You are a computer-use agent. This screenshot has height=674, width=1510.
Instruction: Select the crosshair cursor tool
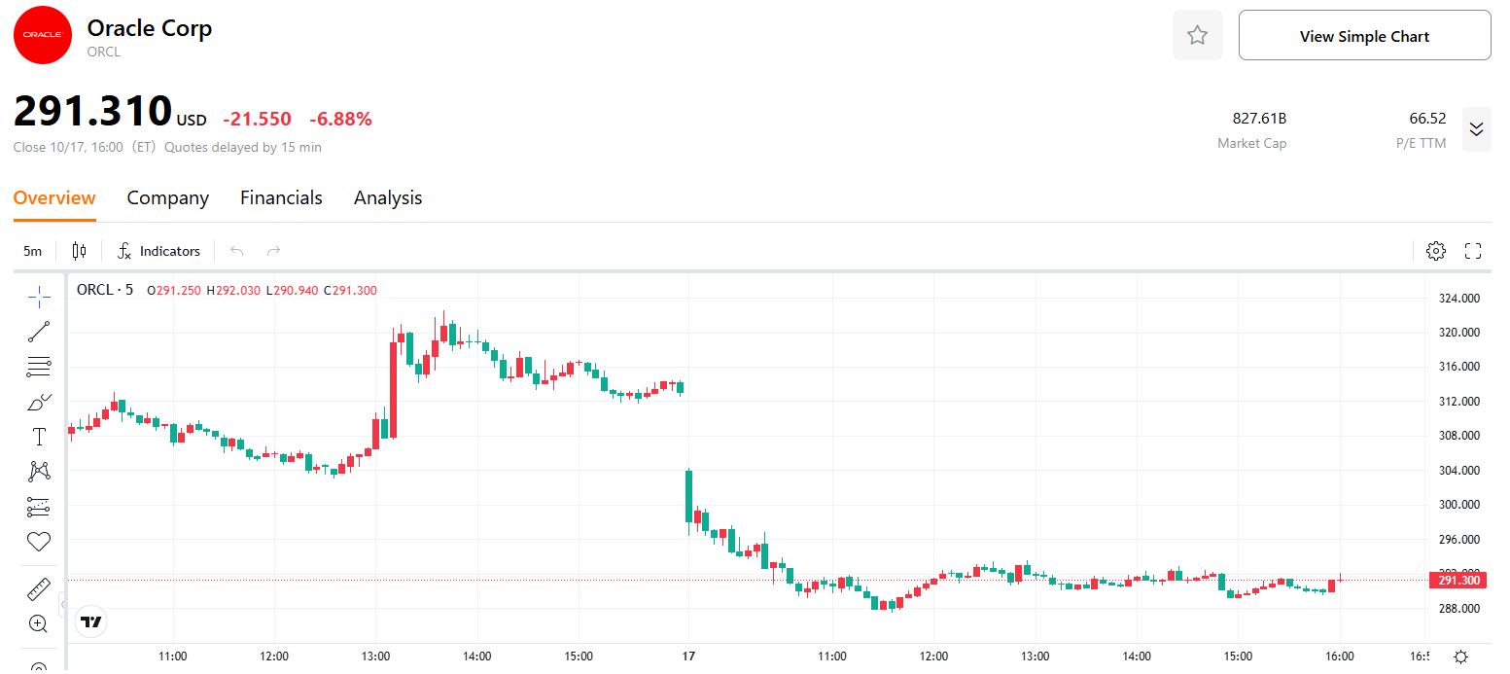[39, 296]
